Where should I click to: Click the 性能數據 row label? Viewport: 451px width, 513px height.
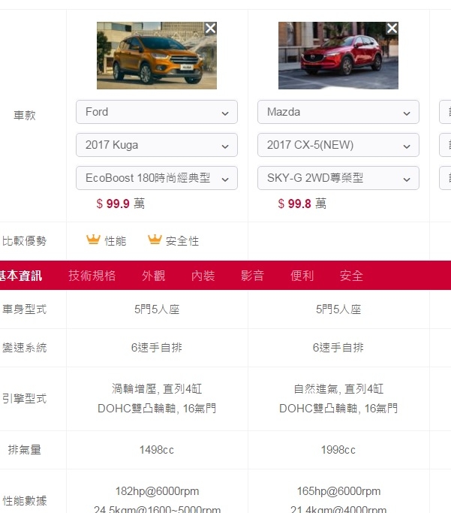pyautogui.click(x=24, y=500)
